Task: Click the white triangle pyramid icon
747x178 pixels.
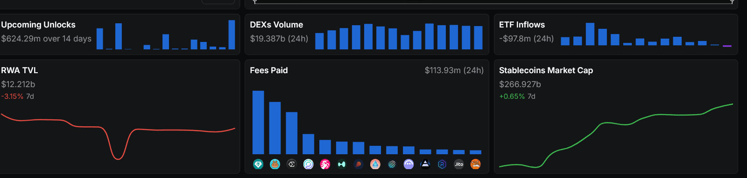Action: click(425, 164)
